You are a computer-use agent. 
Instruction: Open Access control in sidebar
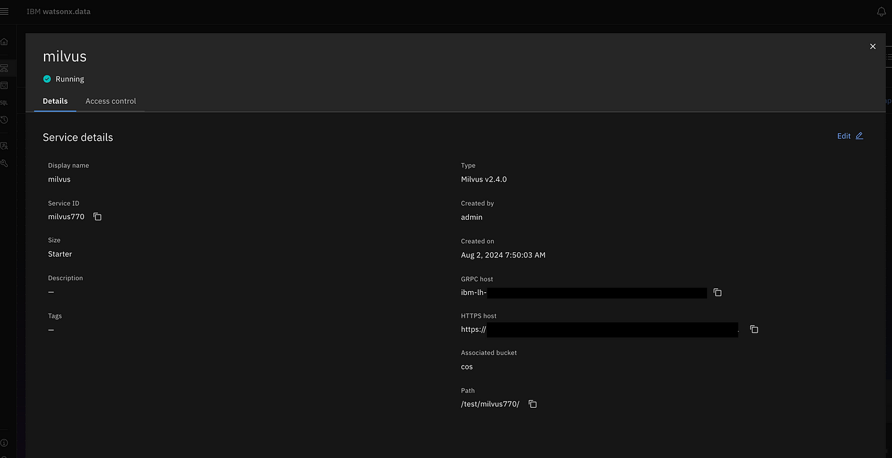click(4, 146)
